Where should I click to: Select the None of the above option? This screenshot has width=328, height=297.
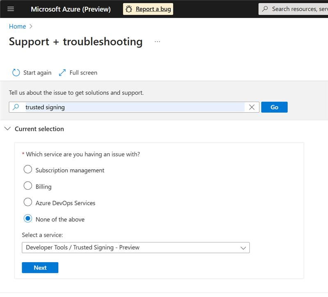[x=27, y=219]
